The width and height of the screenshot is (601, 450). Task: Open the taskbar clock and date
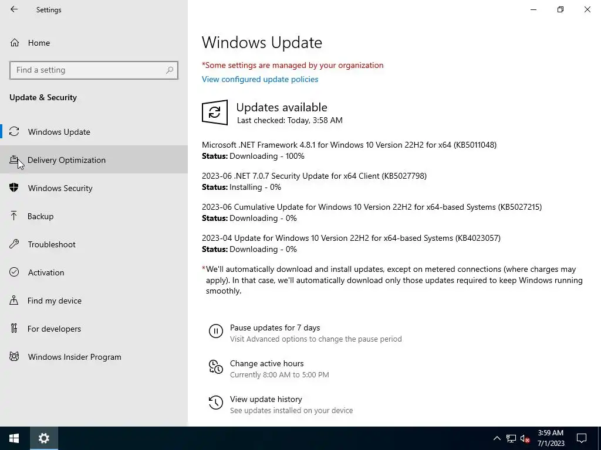pos(551,438)
